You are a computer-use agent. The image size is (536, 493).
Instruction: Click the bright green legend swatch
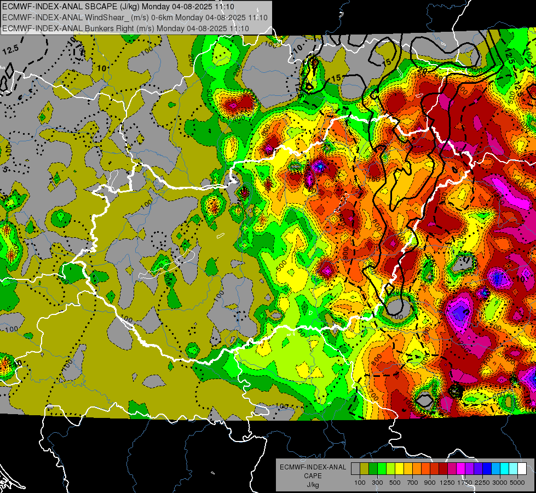click(x=382, y=468)
